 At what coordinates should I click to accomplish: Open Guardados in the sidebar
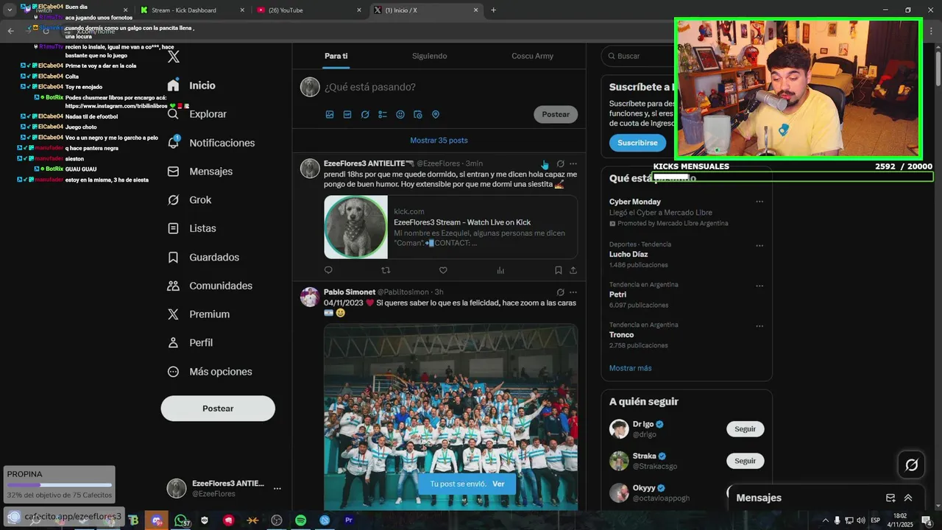tap(203, 258)
